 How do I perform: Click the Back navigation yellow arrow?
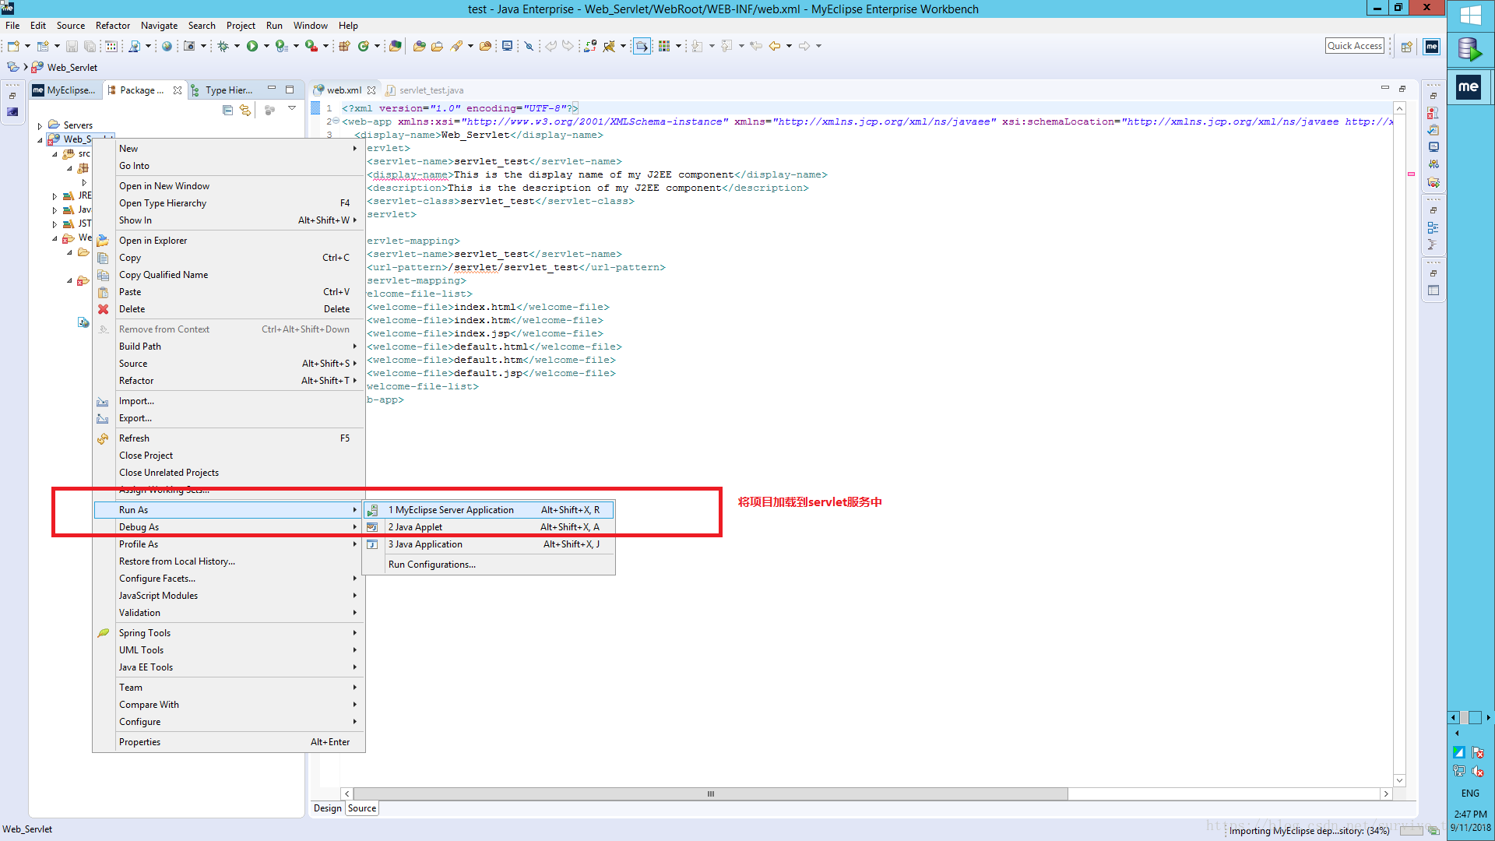coord(774,47)
